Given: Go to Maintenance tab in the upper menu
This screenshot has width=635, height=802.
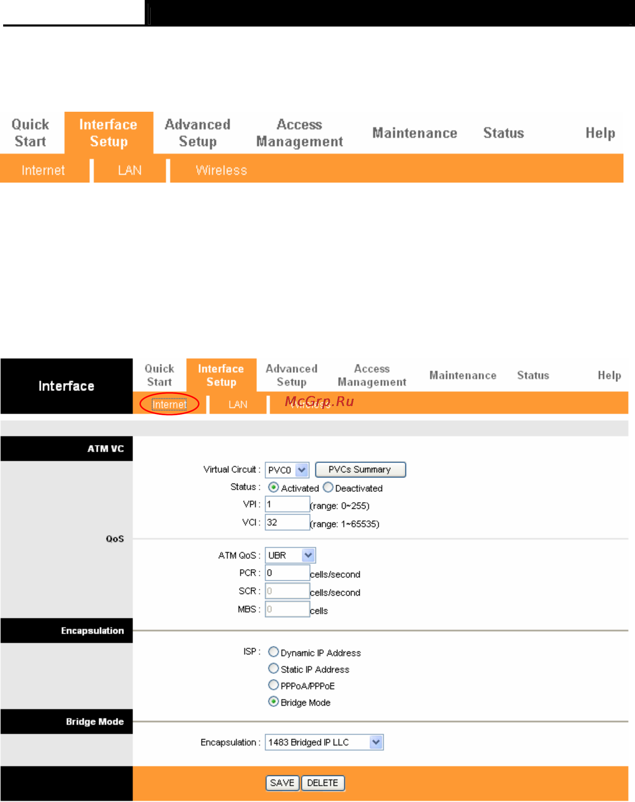Looking at the screenshot, I should pyautogui.click(x=415, y=133).
